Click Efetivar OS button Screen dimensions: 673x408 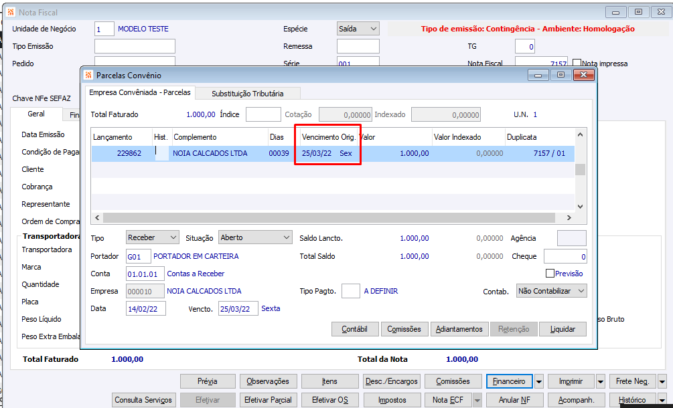[x=329, y=400]
